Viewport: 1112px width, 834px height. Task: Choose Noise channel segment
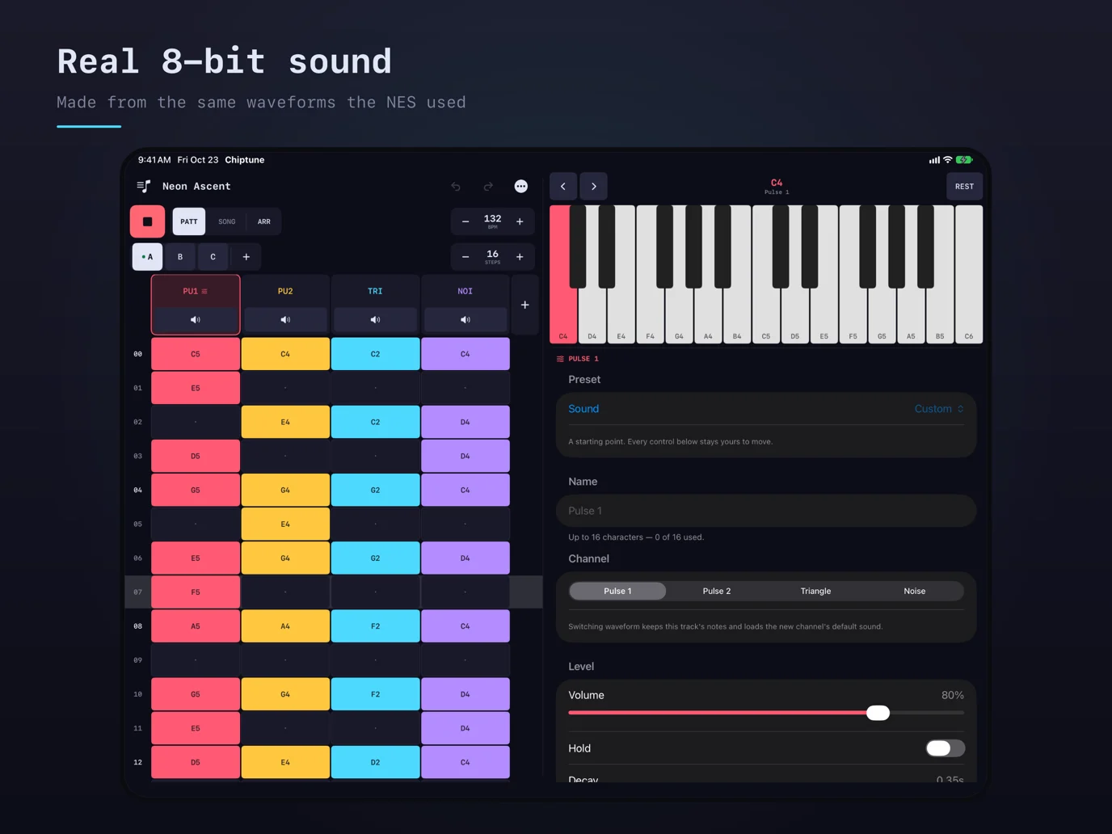pos(915,591)
